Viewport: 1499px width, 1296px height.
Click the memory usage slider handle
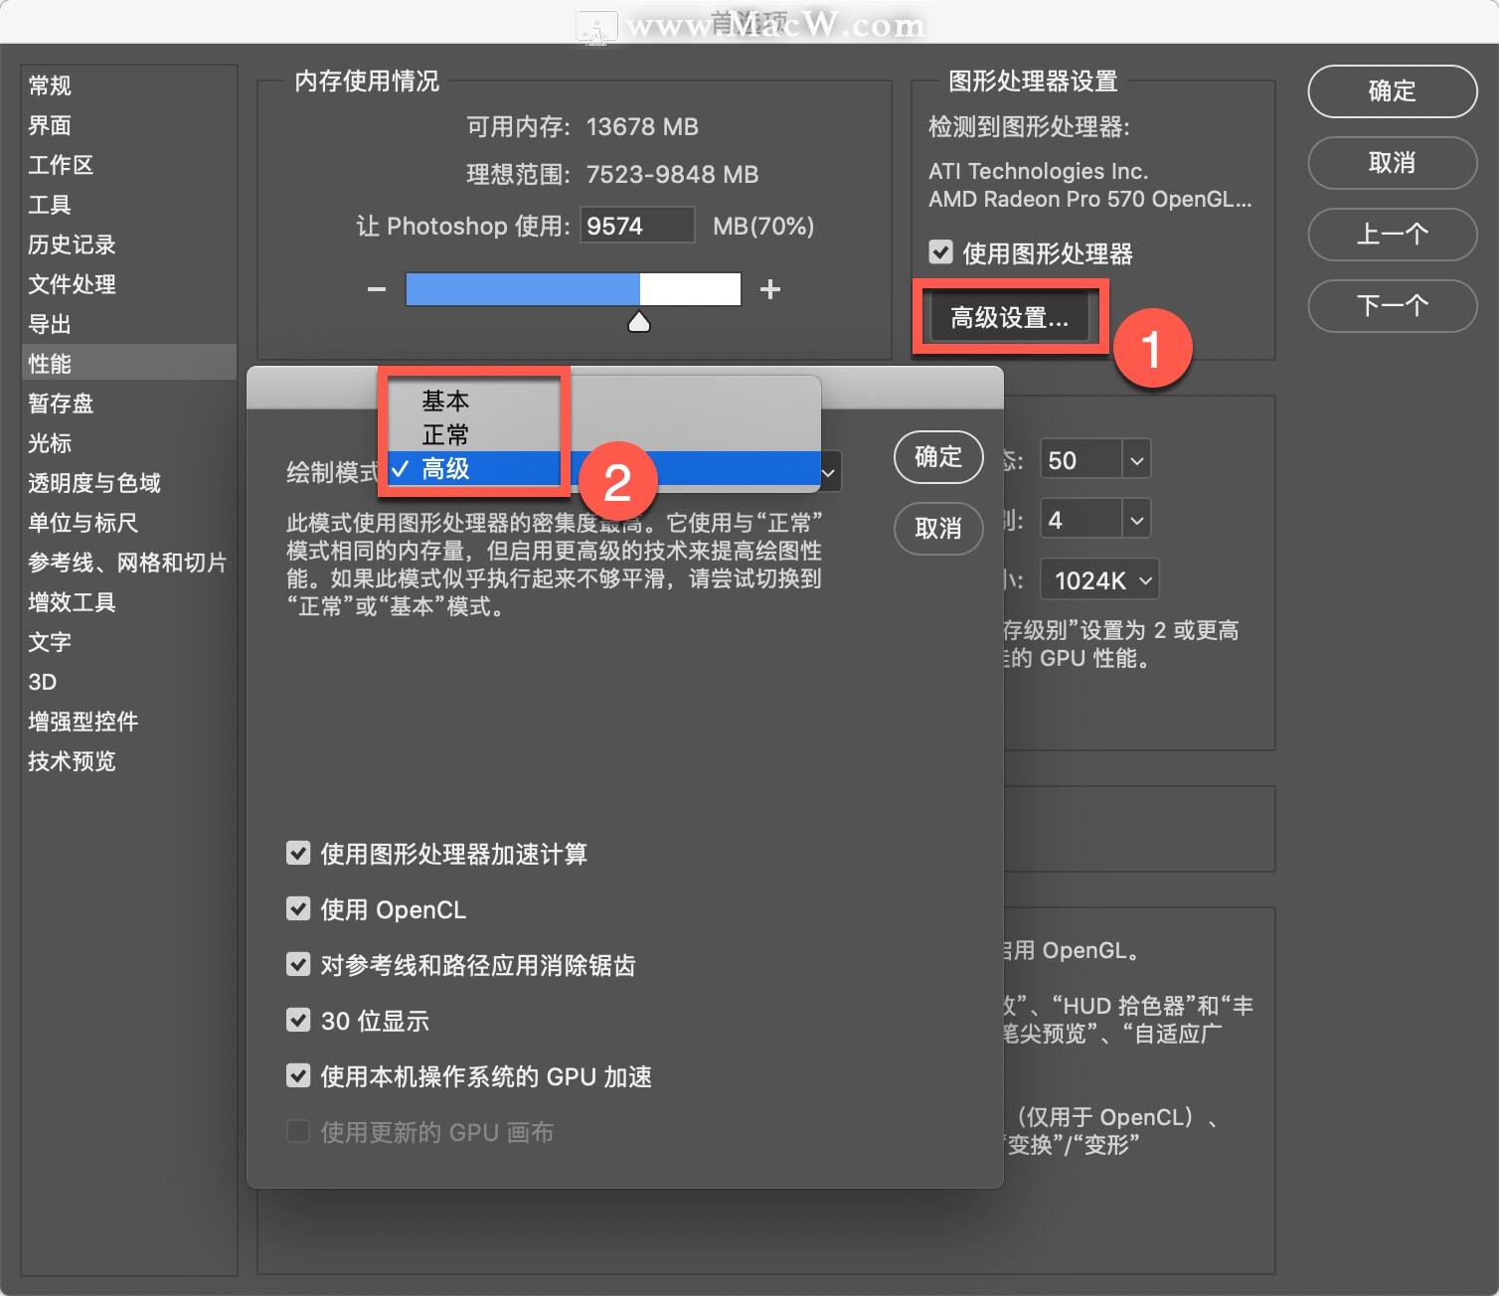(639, 320)
